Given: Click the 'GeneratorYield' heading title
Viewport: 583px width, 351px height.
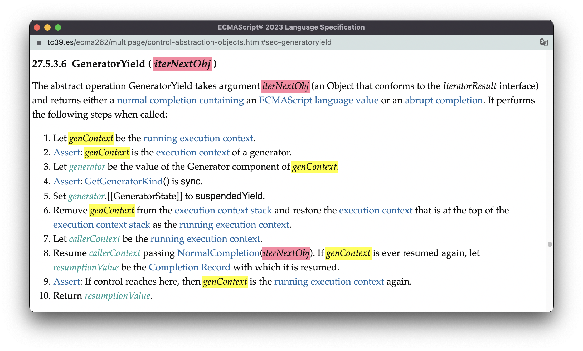Looking at the screenshot, I should tap(109, 64).
